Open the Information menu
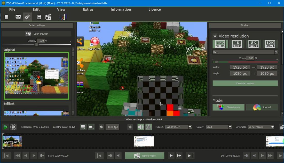Screen dimensions: 284x163 click(x=121, y=9)
